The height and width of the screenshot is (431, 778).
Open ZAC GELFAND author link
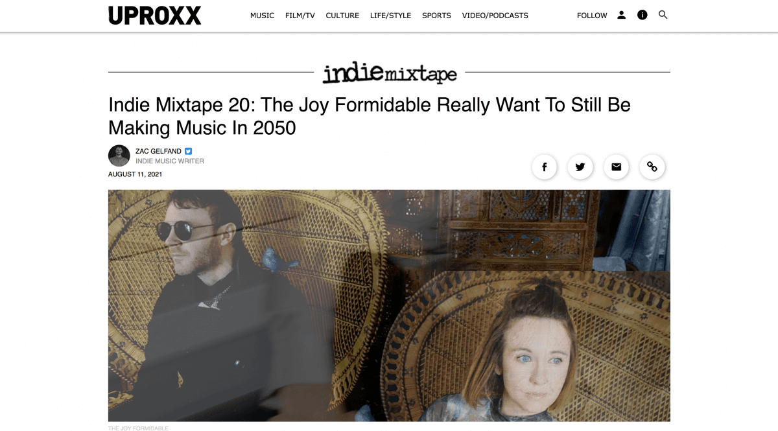(x=158, y=151)
